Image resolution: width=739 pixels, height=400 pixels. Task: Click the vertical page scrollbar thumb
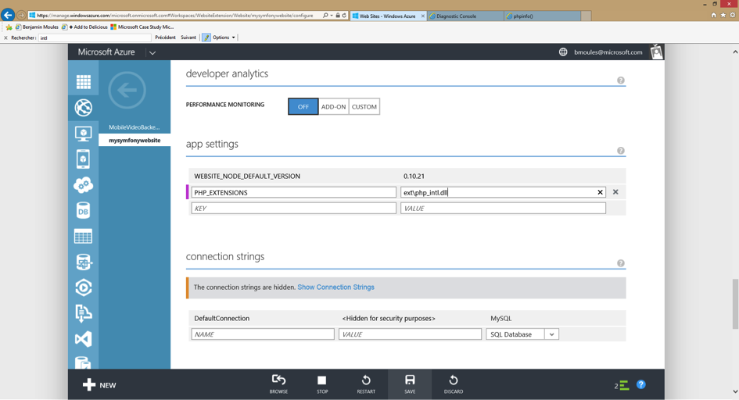pos(735,304)
